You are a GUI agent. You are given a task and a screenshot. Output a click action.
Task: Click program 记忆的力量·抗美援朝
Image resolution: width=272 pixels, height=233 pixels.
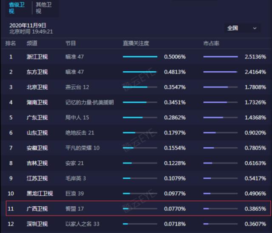90,102
